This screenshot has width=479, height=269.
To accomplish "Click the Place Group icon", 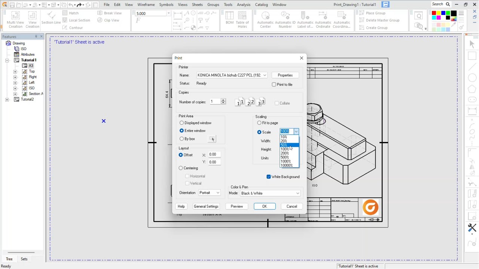I will [361, 13].
